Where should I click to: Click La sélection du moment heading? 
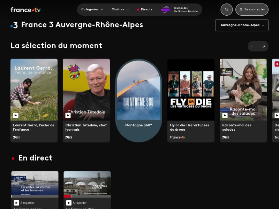tap(56, 46)
